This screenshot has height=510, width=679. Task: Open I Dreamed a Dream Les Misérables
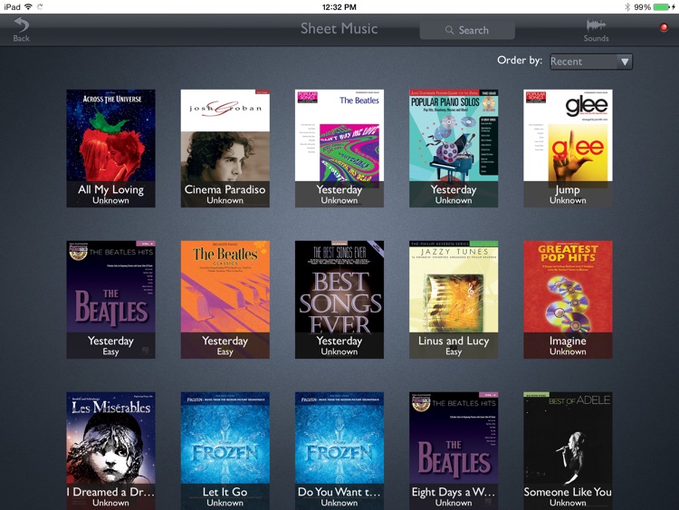pos(110,450)
